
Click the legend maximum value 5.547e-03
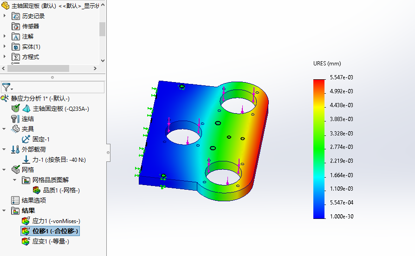click(341, 77)
